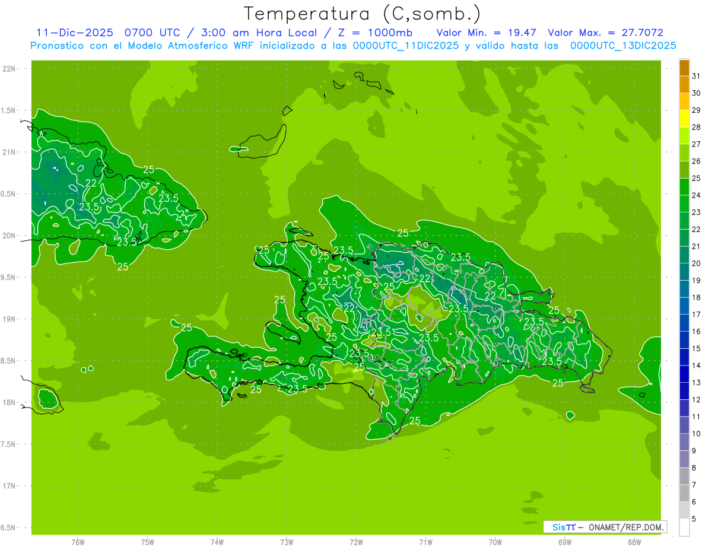Click legend swatch between 24 and 25
This screenshot has height=550, width=712.
(x=684, y=186)
